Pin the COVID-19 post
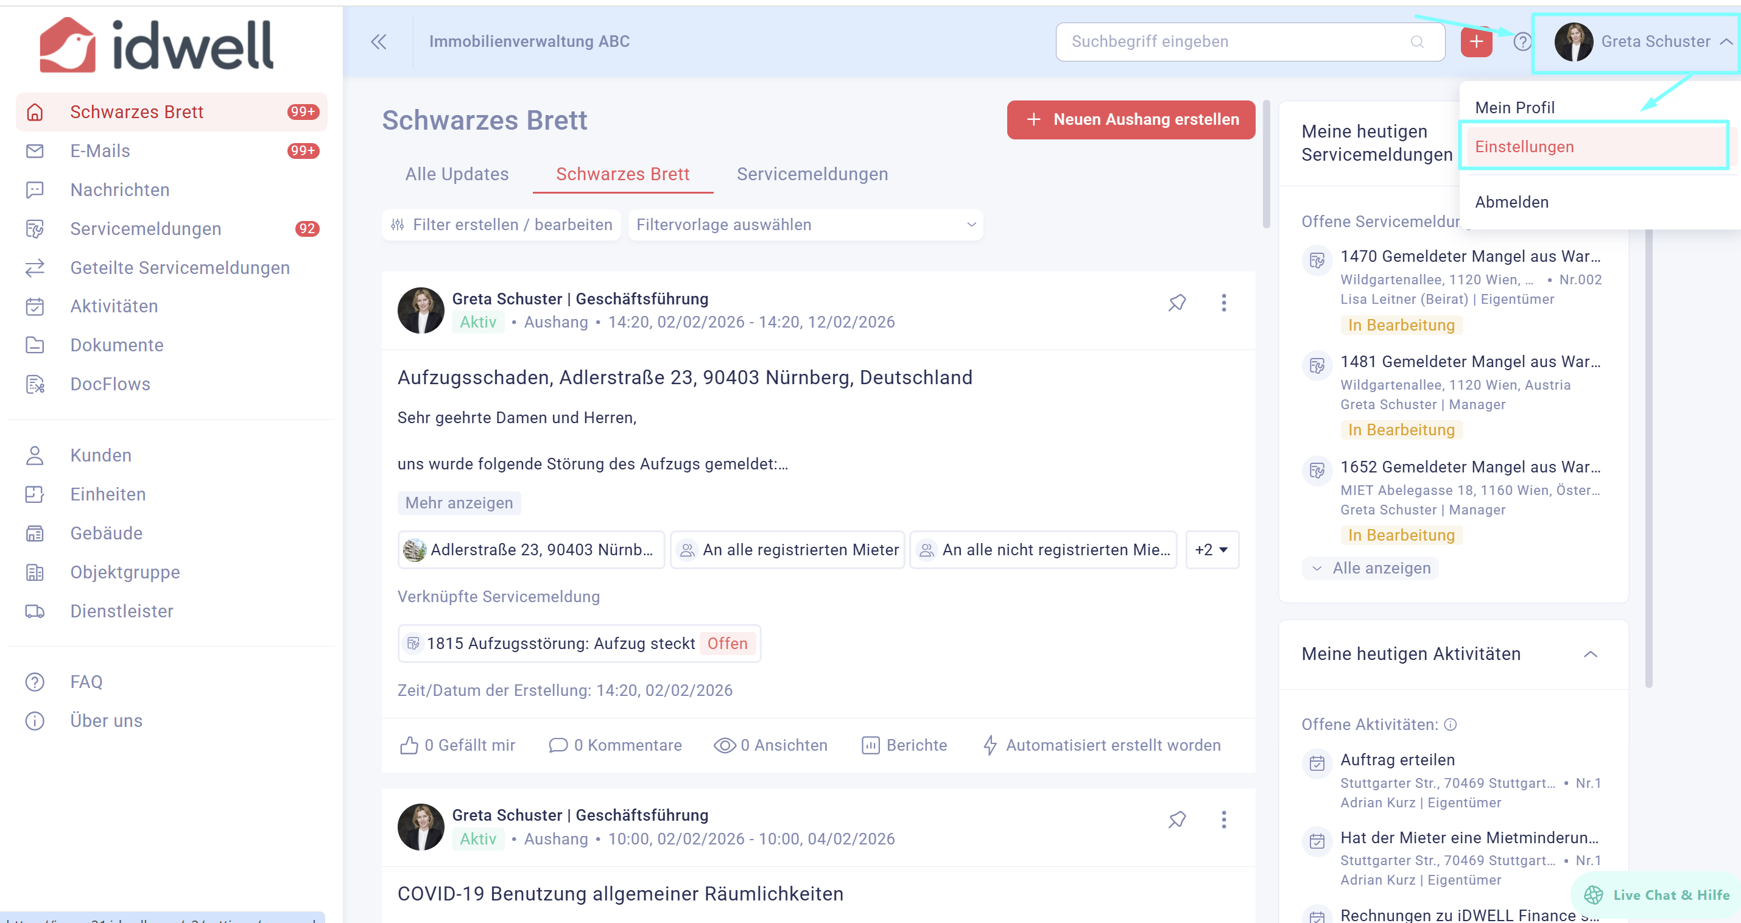The height and width of the screenshot is (923, 1741). (x=1176, y=819)
